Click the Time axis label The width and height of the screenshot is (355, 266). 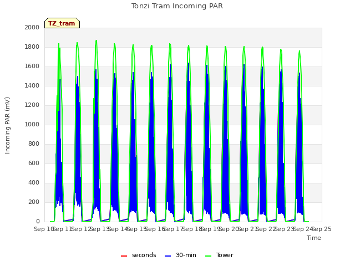click(314, 238)
